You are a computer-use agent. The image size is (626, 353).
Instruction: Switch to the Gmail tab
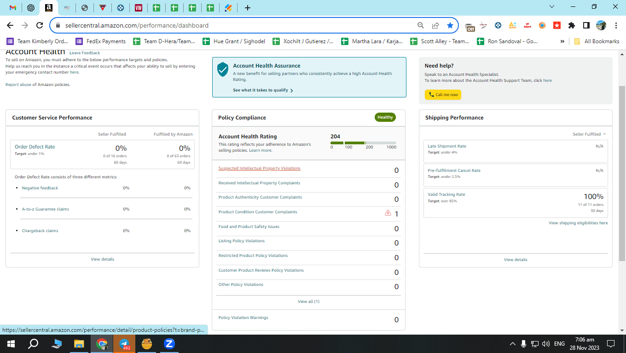pyautogui.click(x=13, y=8)
